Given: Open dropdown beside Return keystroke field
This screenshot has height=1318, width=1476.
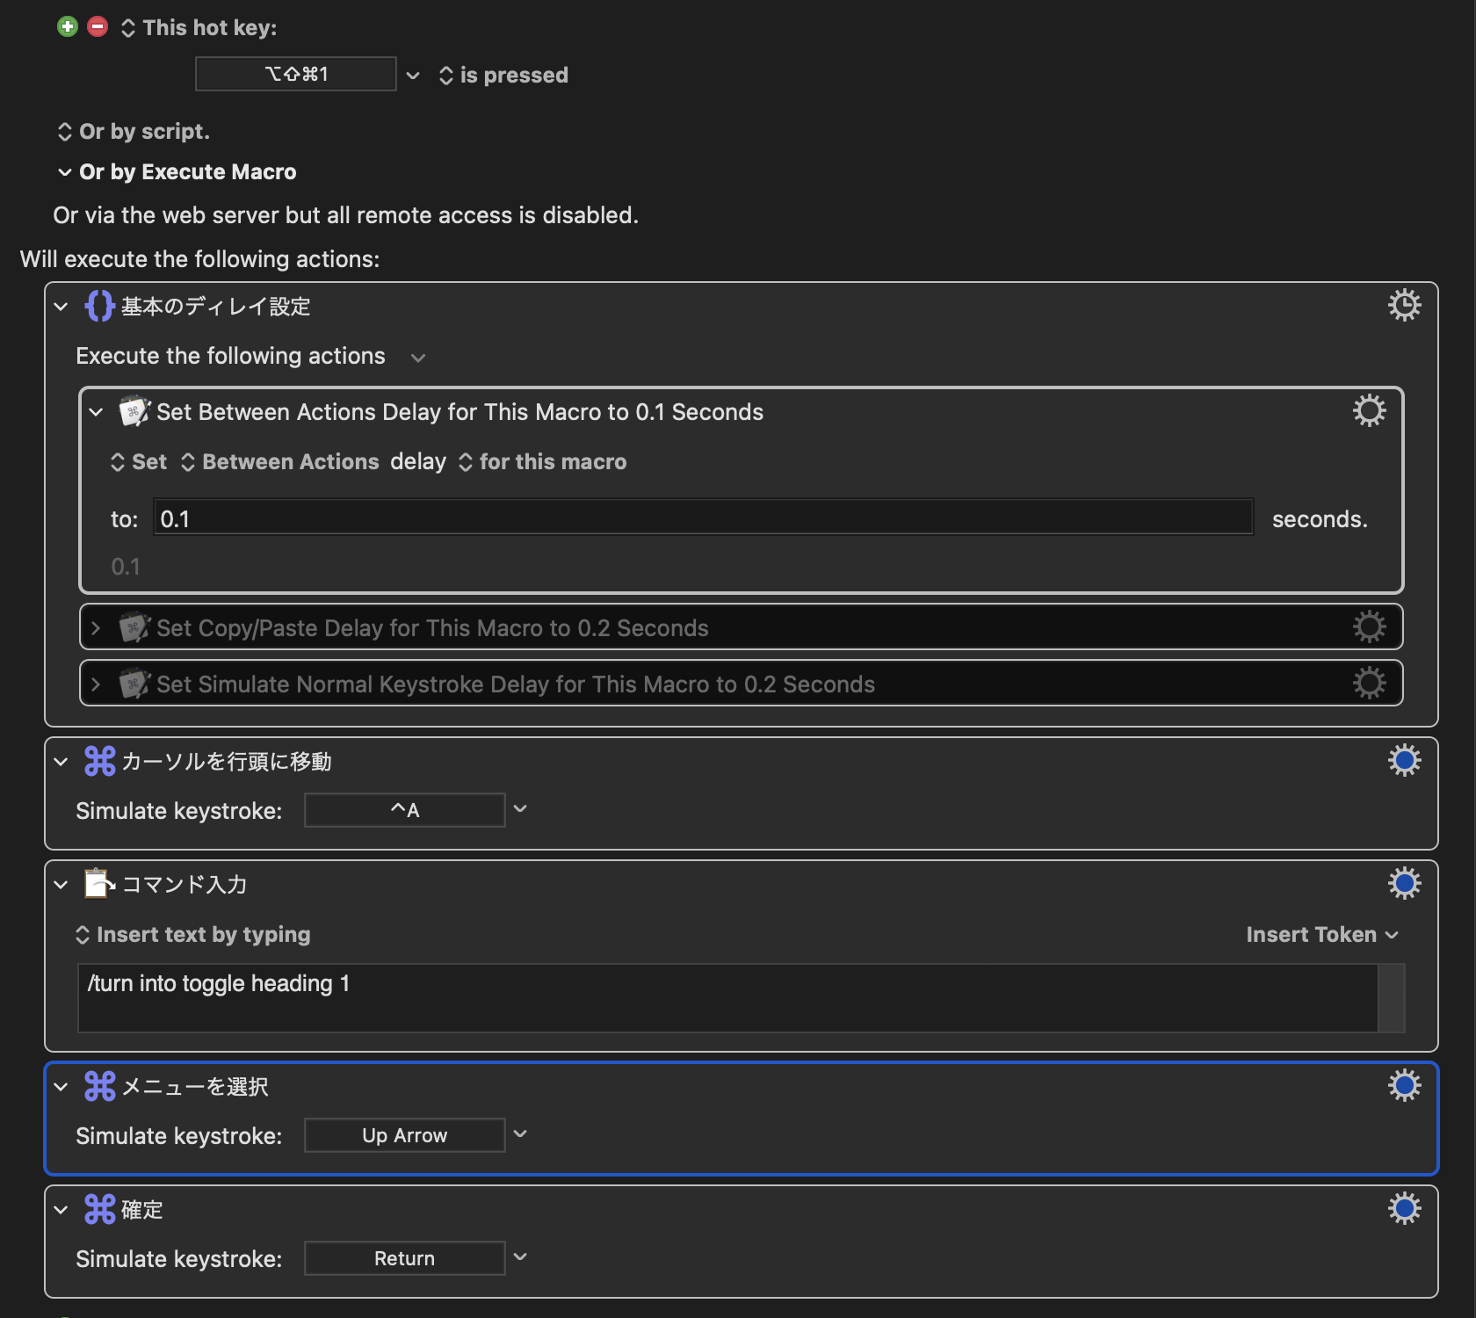Looking at the screenshot, I should point(520,1257).
